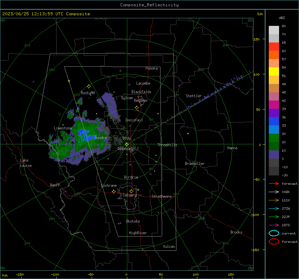Click the purple echo band northwest of Innisfail

pyautogui.click(x=111, y=105)
